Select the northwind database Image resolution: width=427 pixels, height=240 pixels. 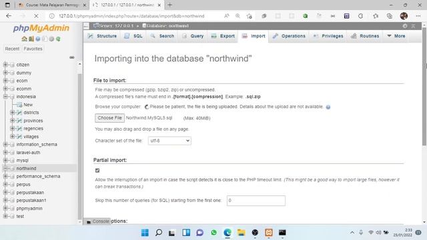26,169
